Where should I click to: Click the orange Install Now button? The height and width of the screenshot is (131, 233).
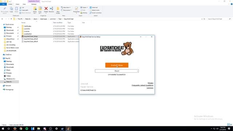(117, 65)
